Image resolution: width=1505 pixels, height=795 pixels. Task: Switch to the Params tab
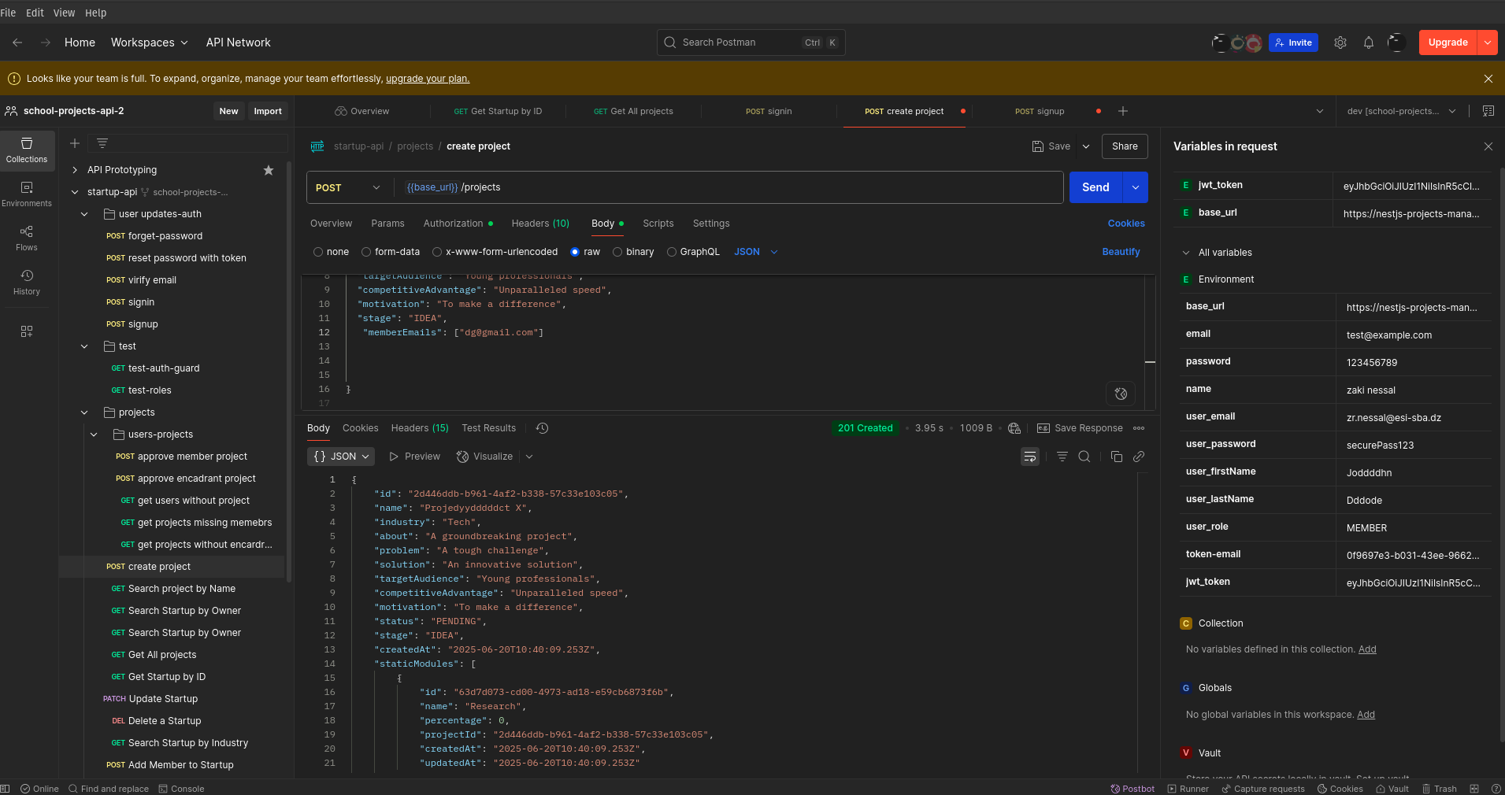point(387,224)
